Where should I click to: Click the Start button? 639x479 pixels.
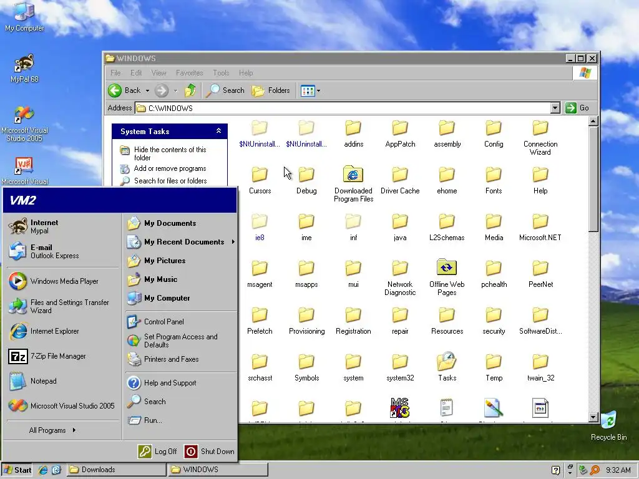(x=17, y=470)
